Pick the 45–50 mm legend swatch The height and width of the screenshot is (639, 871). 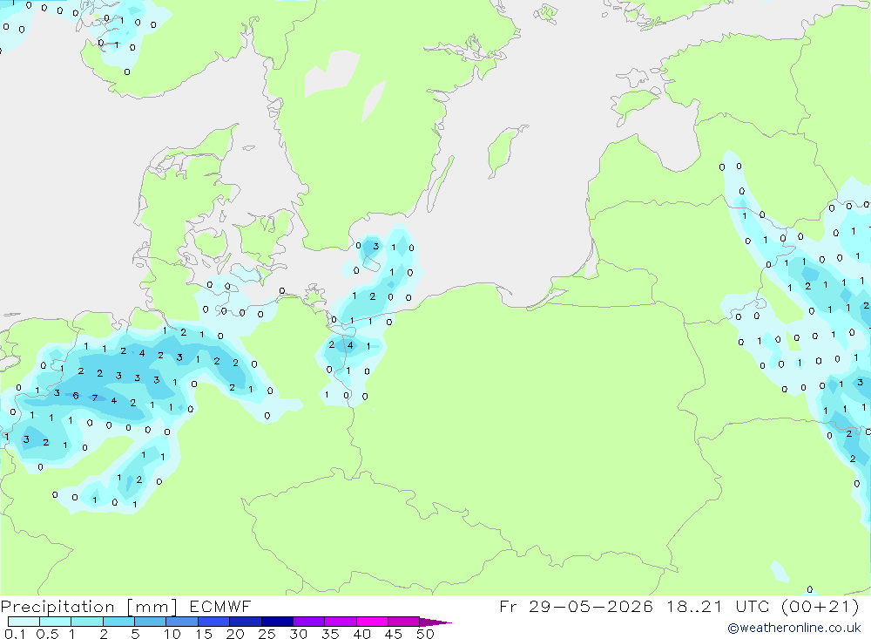click(x=404, y=622)
